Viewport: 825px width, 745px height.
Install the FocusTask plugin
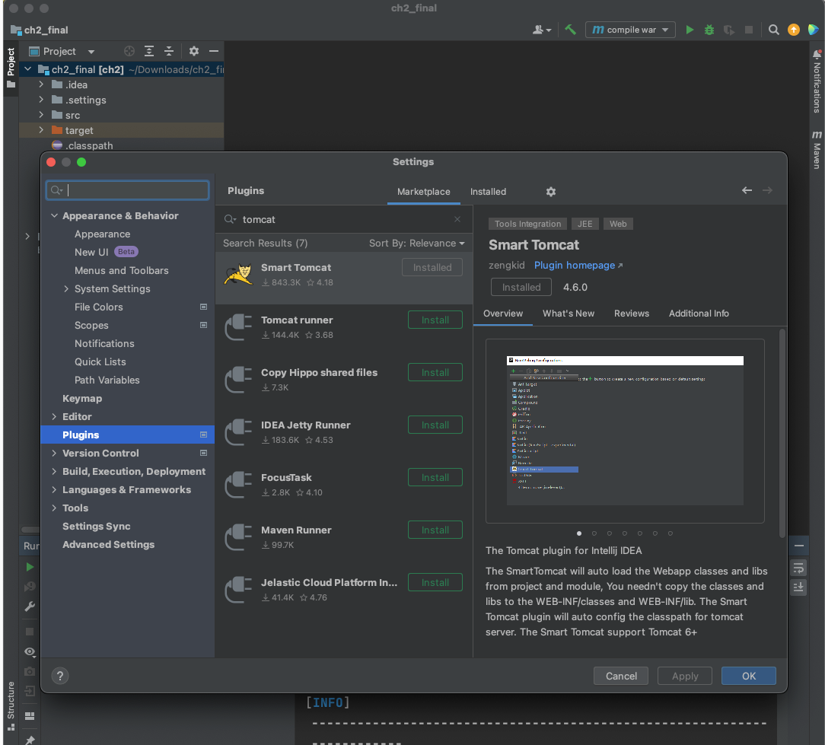coord(435,477)
